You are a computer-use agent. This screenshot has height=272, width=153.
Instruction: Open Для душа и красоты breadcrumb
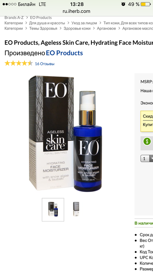pyautogui.click(x=47, y=23)
